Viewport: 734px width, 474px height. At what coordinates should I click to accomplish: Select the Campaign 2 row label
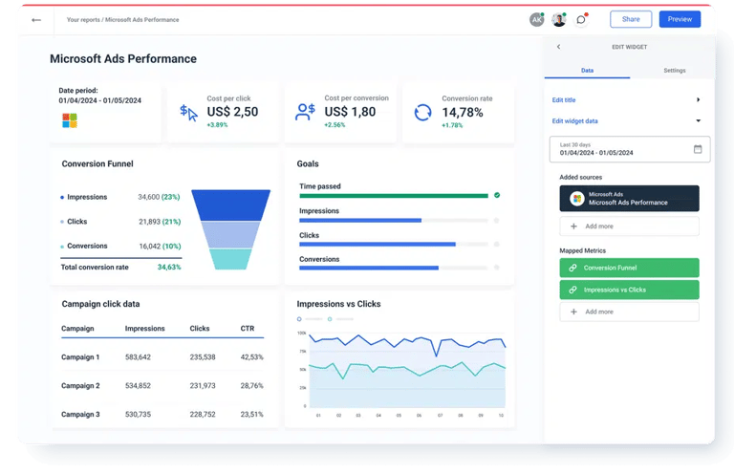(80, 385)
